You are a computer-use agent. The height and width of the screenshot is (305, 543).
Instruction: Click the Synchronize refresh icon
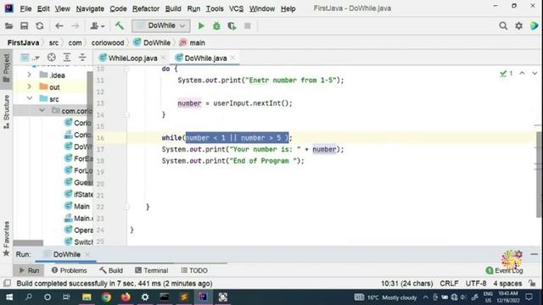pos(40,26)
